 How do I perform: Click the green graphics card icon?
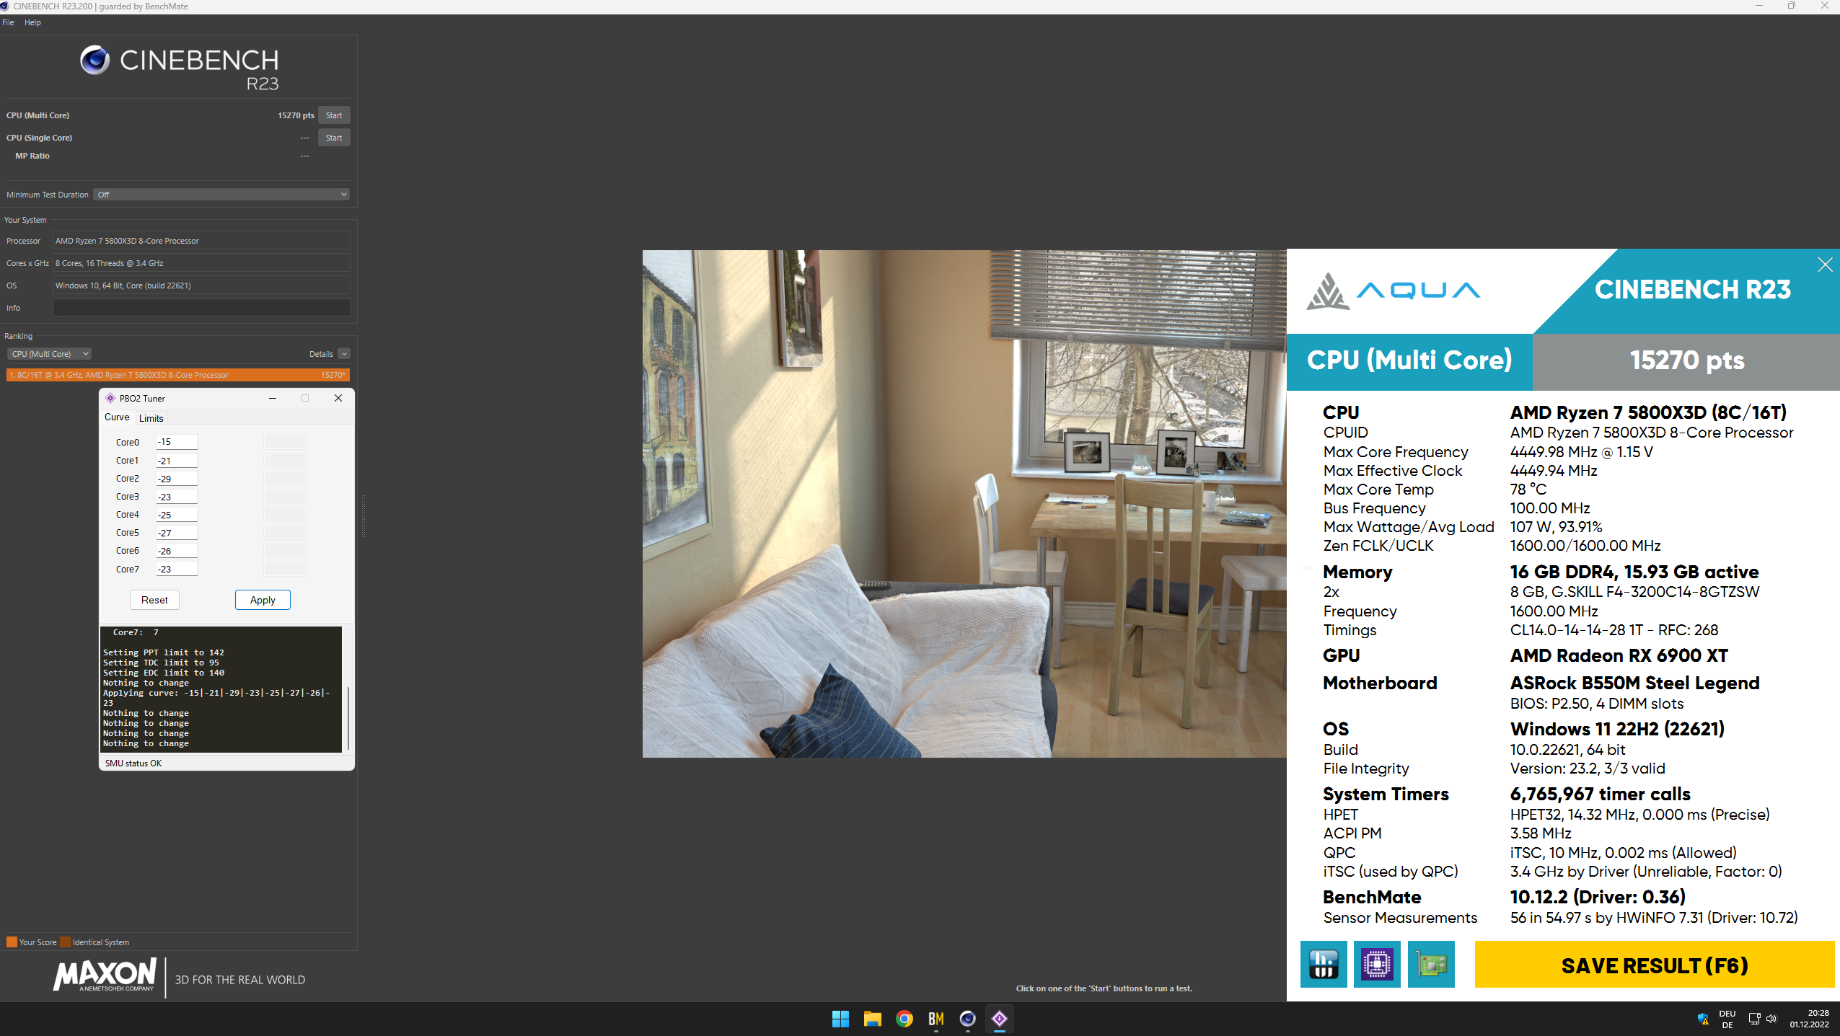click(1430, 964)
